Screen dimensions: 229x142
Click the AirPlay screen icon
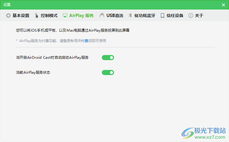click(x=65, y=16)
